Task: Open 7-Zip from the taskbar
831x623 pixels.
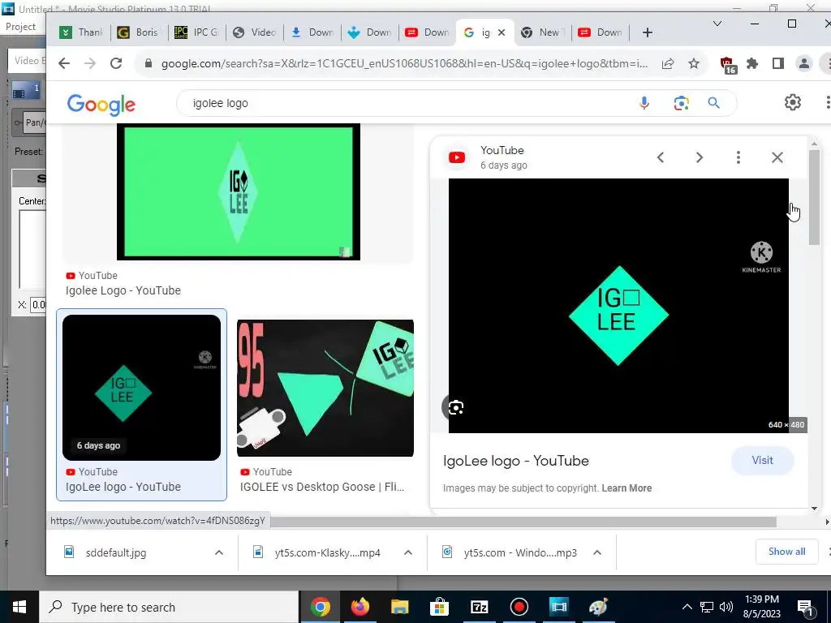Action: (479, 607)
